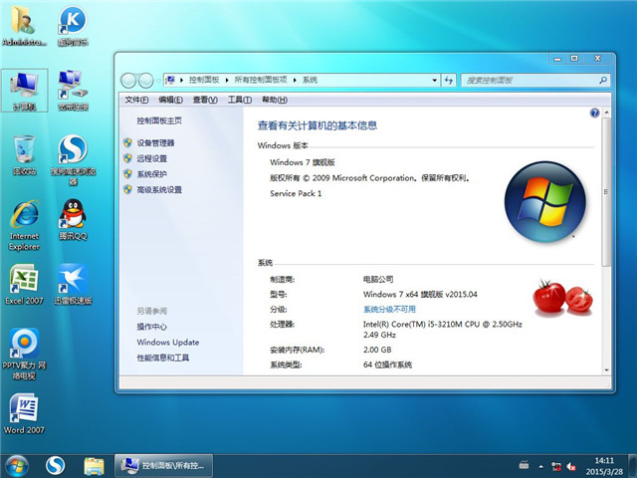Open 性能信息和工具 link

pos(163,358)
